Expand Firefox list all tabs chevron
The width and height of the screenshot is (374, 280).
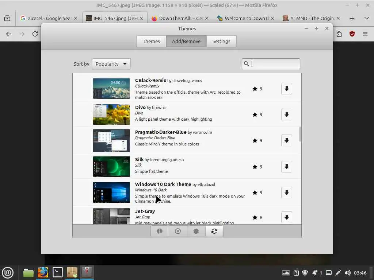pos(367,18)
